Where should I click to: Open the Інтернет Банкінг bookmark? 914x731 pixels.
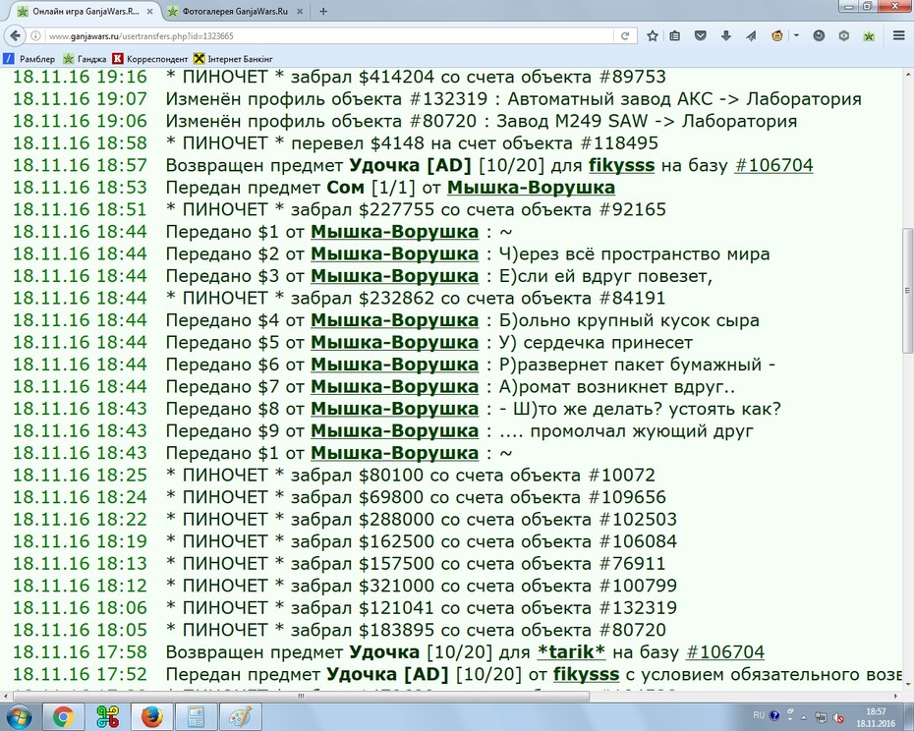point(233,59)
